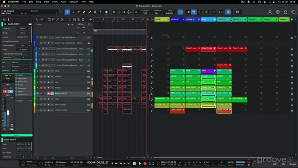Screen dimensions: 298x168
Task: Open the Song menu
Action: coord(38,2)
